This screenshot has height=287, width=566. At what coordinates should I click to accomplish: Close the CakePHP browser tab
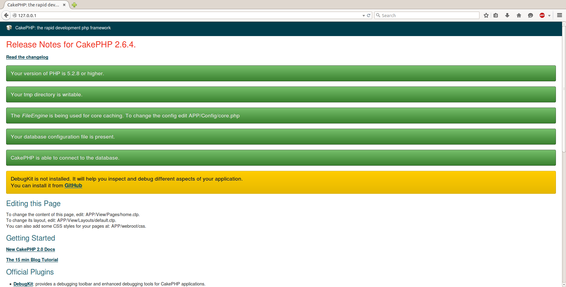64,5
